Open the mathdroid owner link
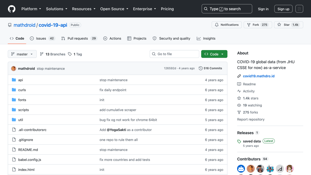Image resolution: width=311 pixels, height=175 pixels. click(24, 25)
